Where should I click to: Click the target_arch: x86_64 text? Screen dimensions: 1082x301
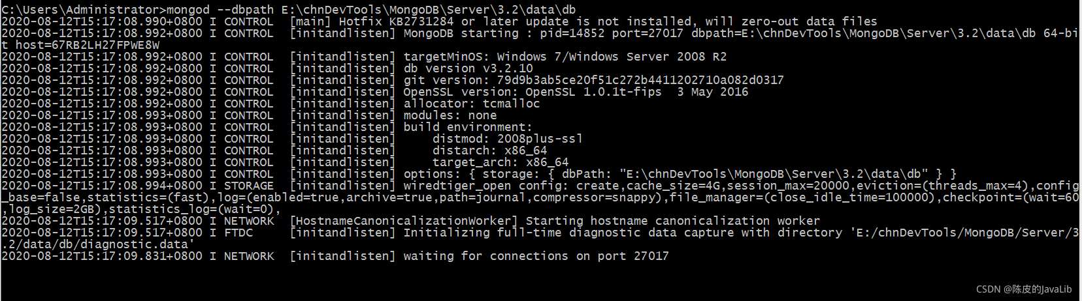pyautogui.click(x=500, y=162)
